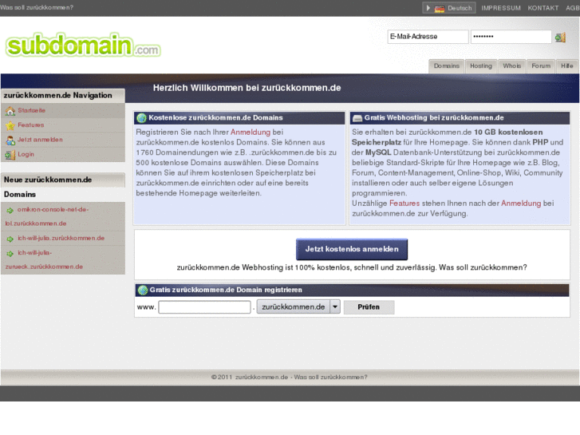This screenshot has height=435, width=580.
Task: Click the dropdown arrow of domain selector
Action: point(335,307)
